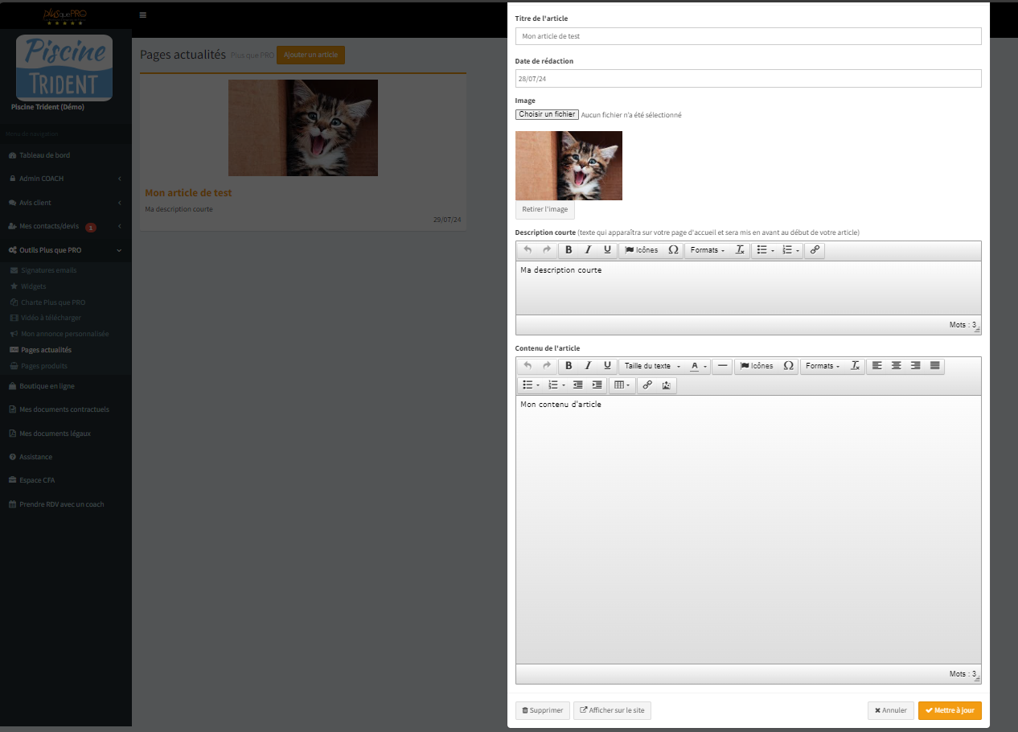
Task: Open the text color dropdown arrow
Action: [x=706, y=366]
